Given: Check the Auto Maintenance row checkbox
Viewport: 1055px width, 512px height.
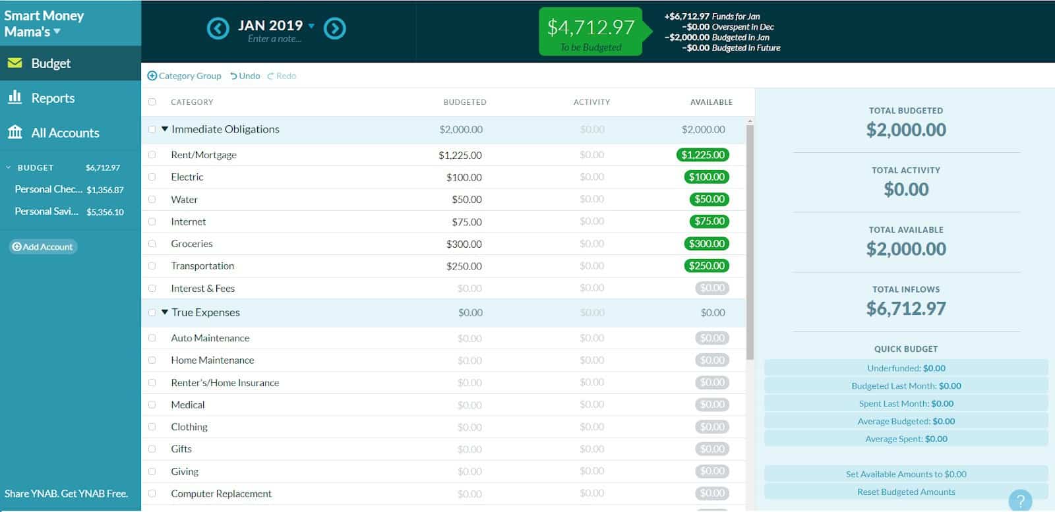Looking at the screenshot, I should pyautogui.click(x=152, y=338).
